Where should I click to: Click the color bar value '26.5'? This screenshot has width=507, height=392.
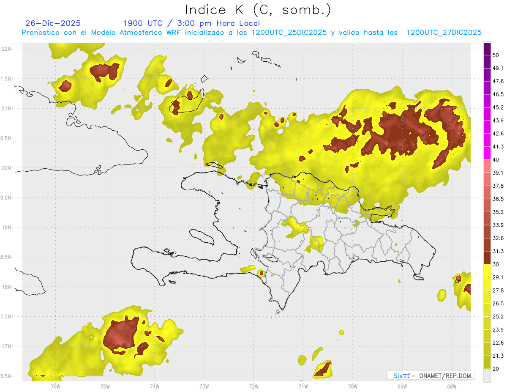tap(499, 304)
